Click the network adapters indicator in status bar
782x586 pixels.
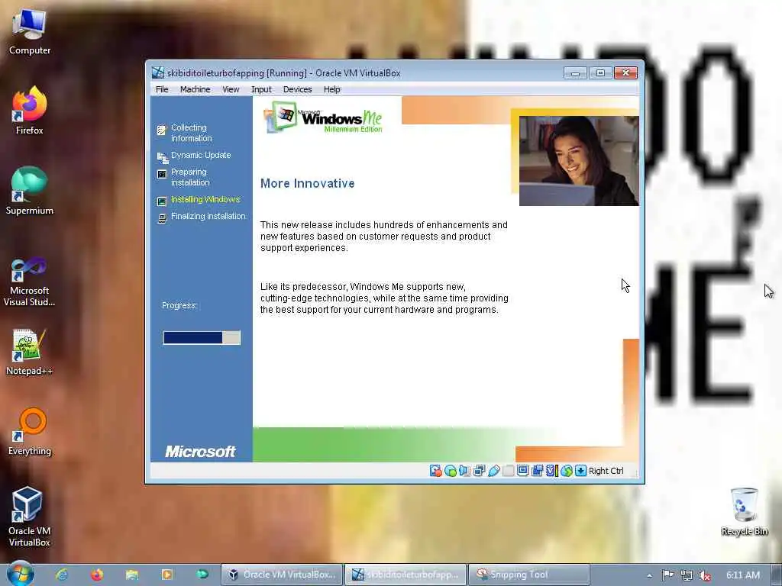click(480, 471)
